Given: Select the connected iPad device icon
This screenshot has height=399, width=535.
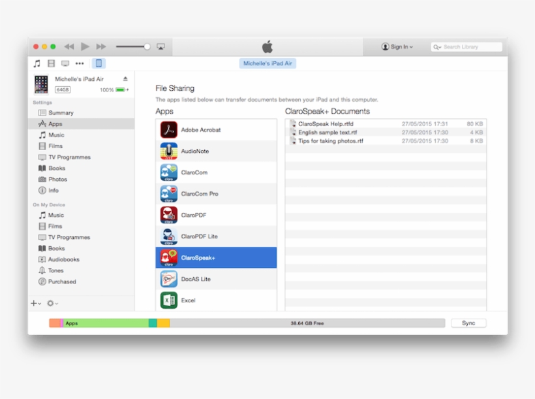Looking at the screenshot, I should point(99,63).
